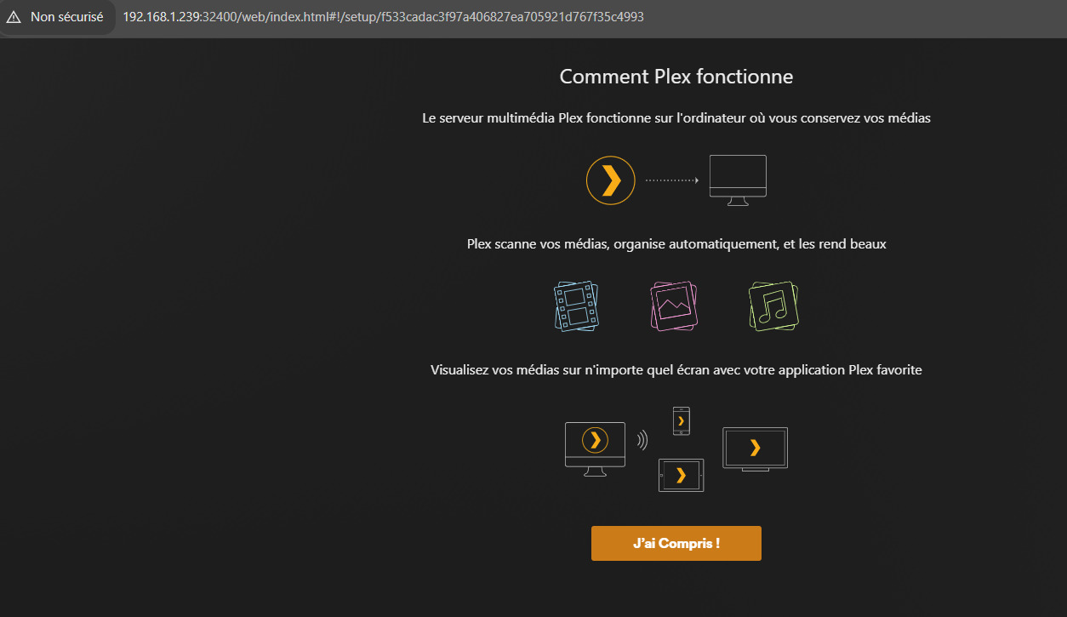Click the pink photos picture icon
Screen dimensions: 1067x617
point(674,306)
